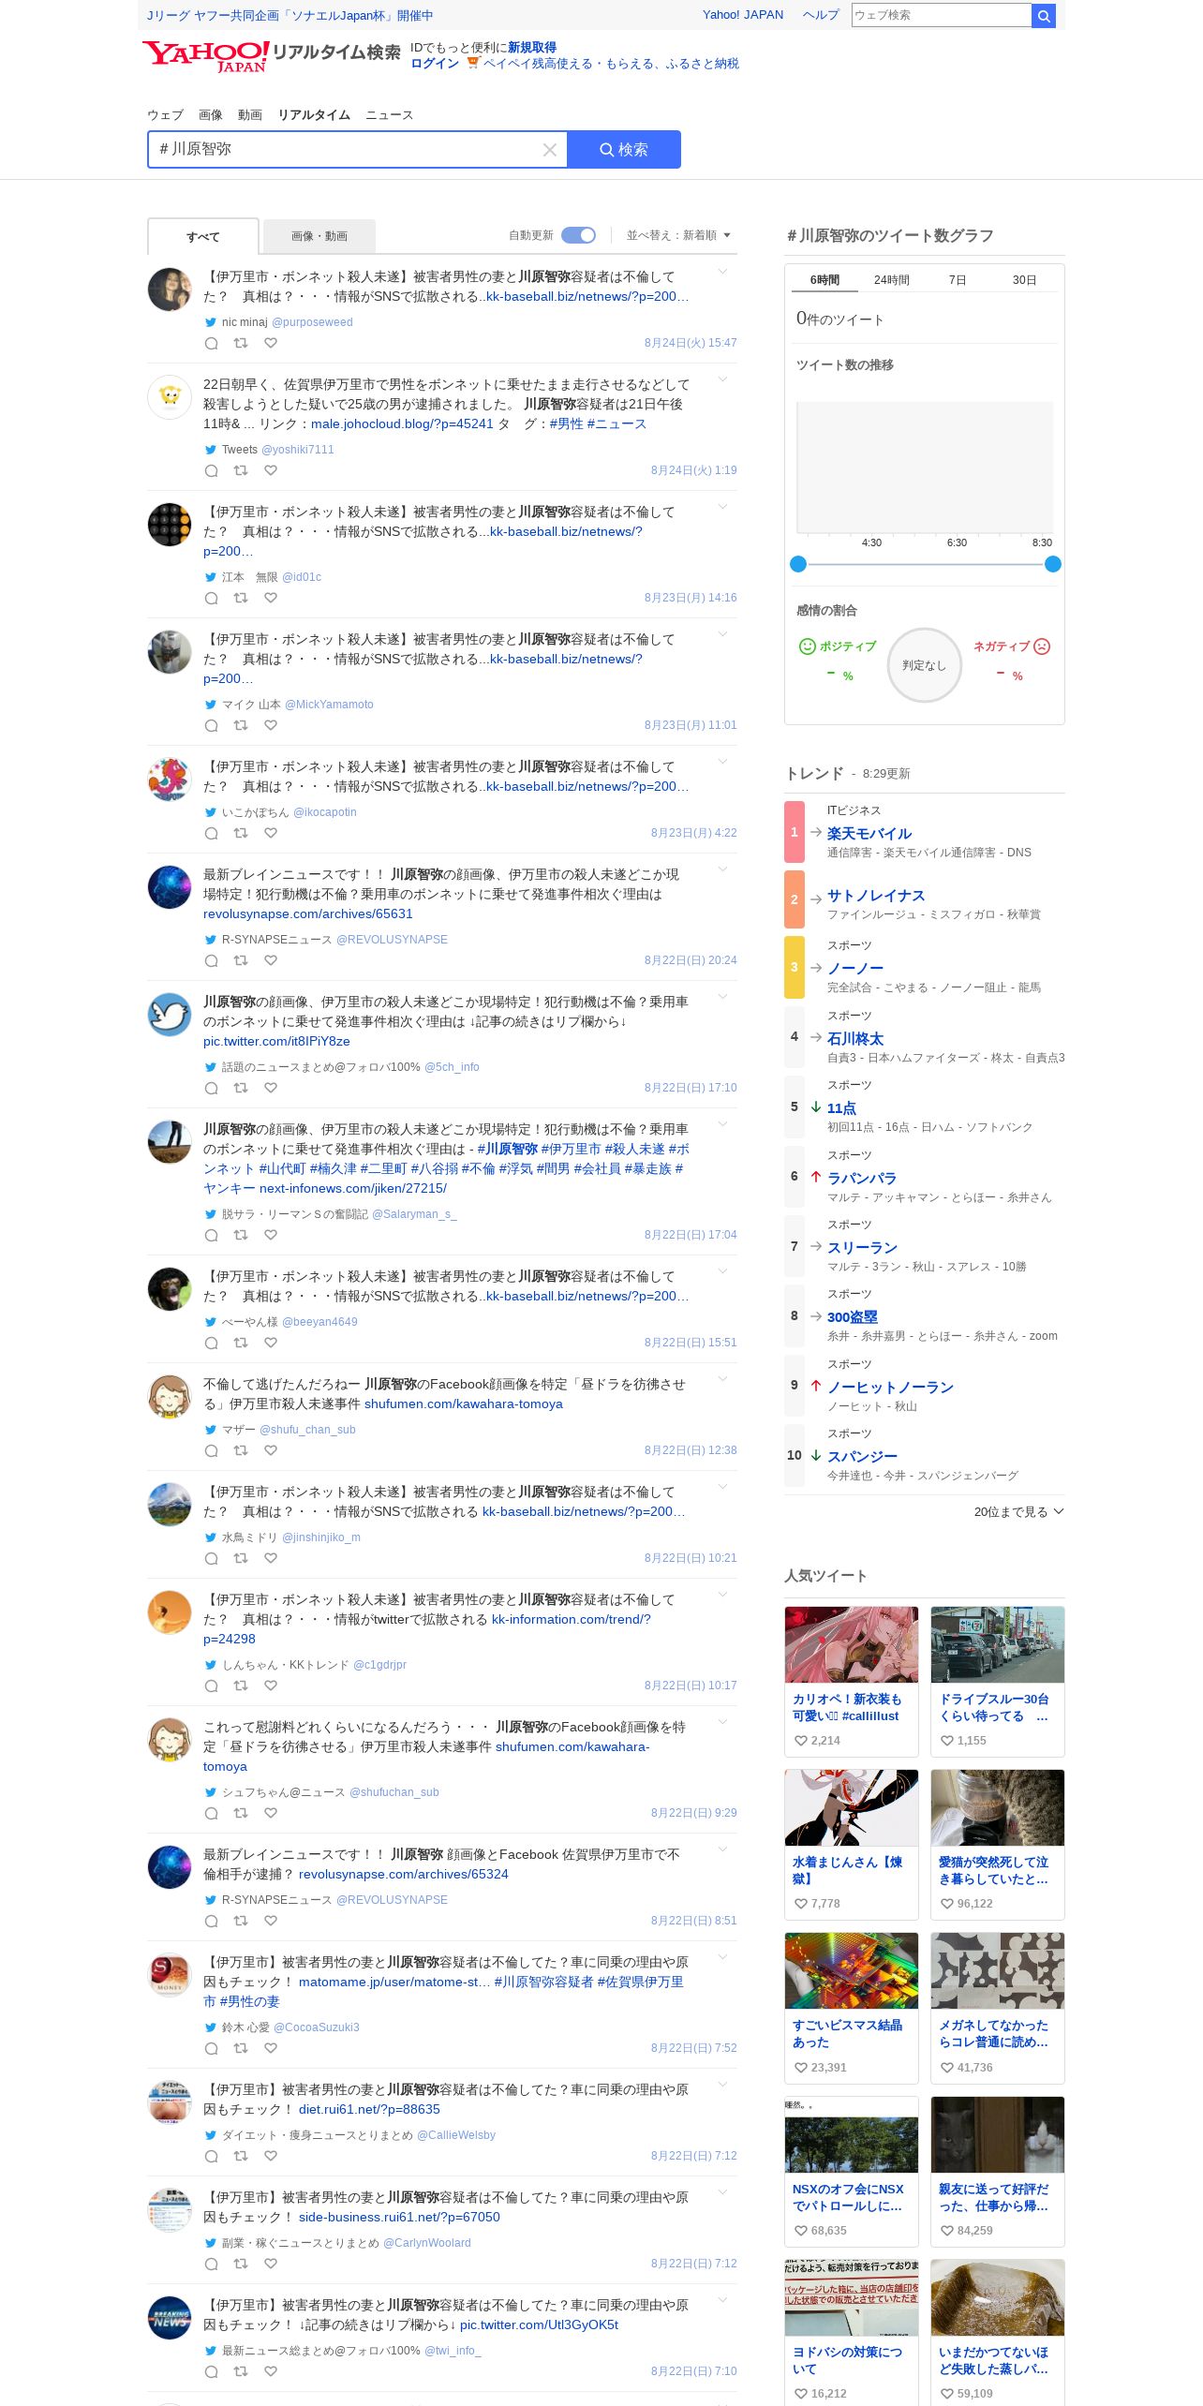
Task: Click the right handle of graph time slider
Action: (1053, 564)
